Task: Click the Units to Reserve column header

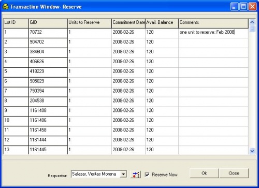Action: pyautogui.click(x=90, y=23)
